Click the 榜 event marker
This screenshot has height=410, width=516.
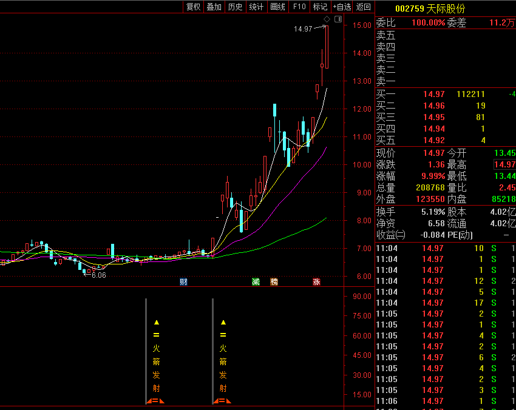tap(274, 282)
